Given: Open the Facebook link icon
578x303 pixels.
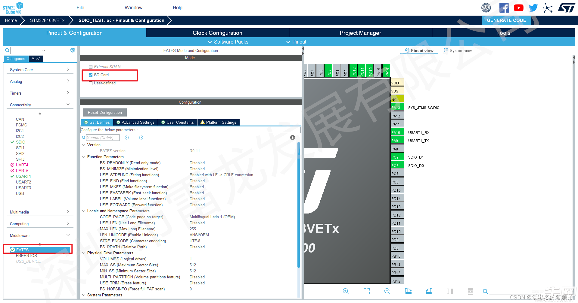Looking at the screenshot, I should coord(504,8).
